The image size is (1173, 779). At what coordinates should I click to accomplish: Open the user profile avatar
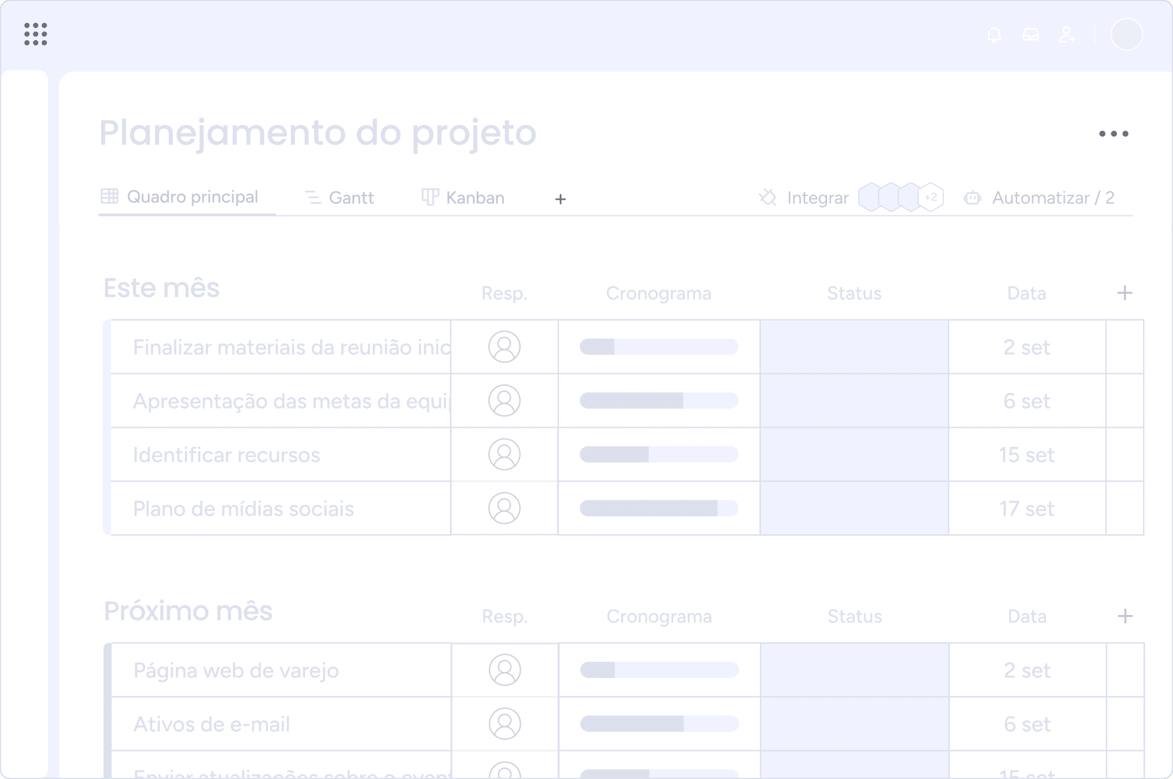1126,34
